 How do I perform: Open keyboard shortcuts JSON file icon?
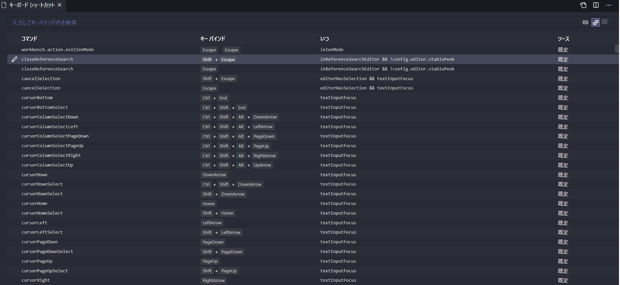583,5
